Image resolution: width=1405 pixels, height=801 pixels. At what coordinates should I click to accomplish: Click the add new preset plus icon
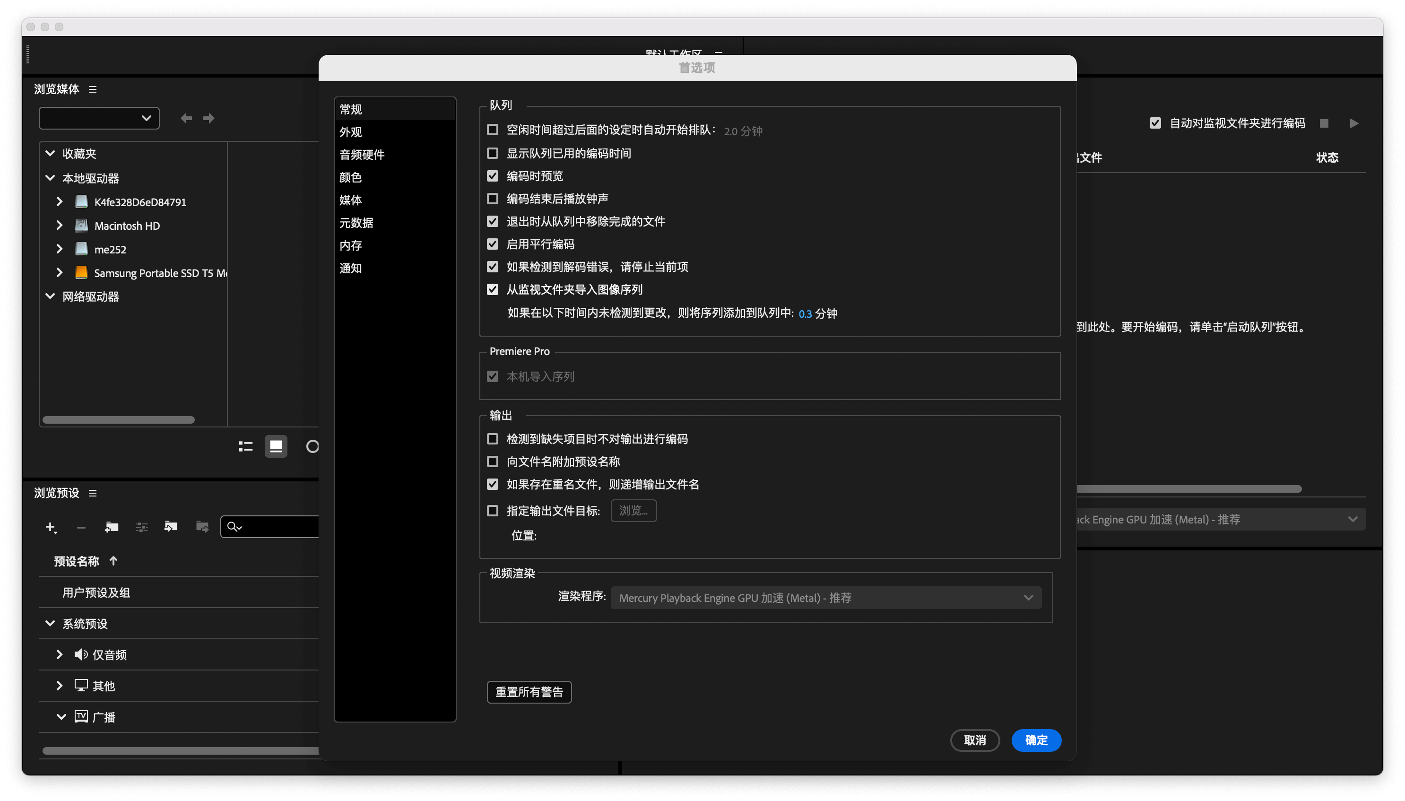[x=50, y=527]
